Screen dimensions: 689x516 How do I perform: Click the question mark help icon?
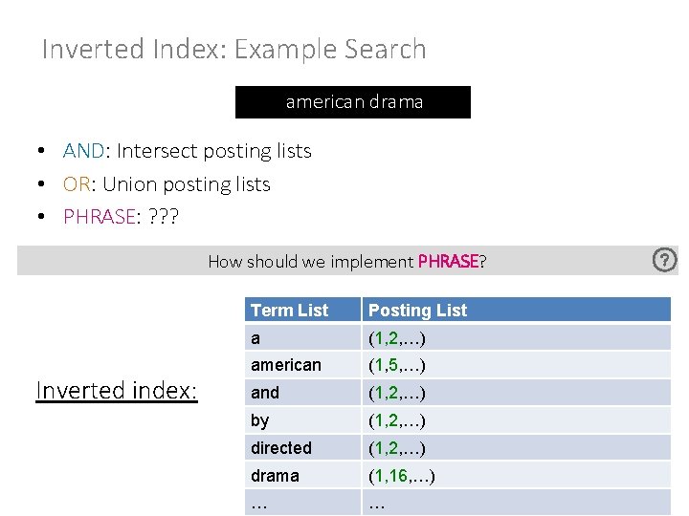[x=664, y=259]
